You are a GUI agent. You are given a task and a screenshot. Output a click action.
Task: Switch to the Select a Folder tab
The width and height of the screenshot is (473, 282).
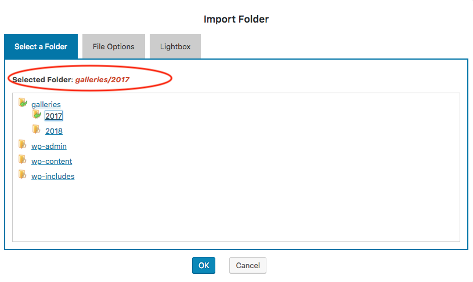[x=41, y=47]
